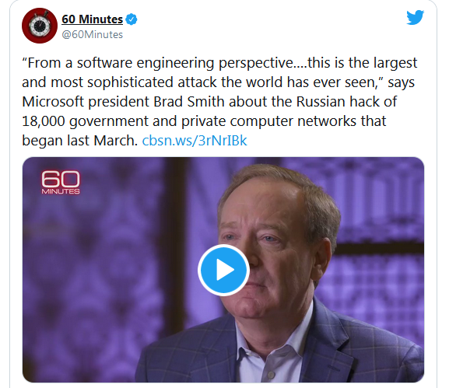Viewport: 449px width, 388px height.
Task: Play the embedded 60 Minutes video
Action: [223, 270]
